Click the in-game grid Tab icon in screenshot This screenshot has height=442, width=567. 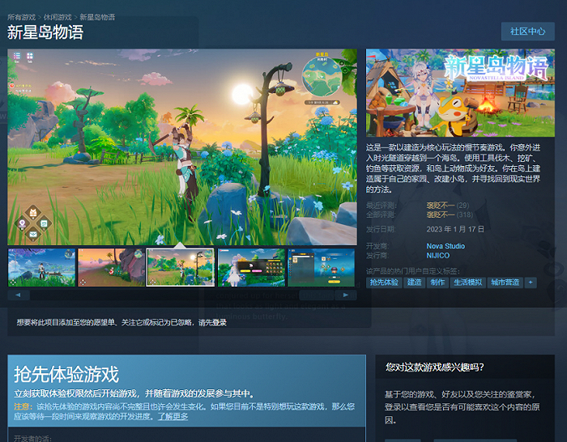click(30, 56)
